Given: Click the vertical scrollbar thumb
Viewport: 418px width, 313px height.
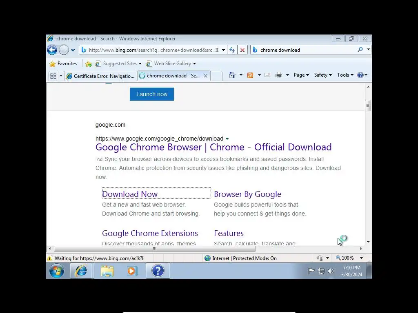Looking at the screenshot, I should (368, 106).
